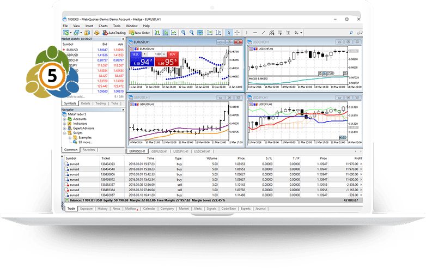
Task: Zoom in on the chart
Action: point(184,33)
